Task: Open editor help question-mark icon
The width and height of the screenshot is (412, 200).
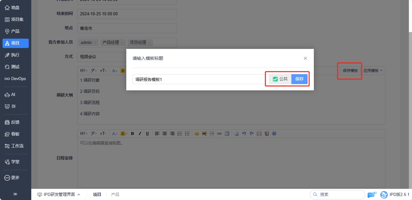Action: pyautogui.click(x=274, y=134)
